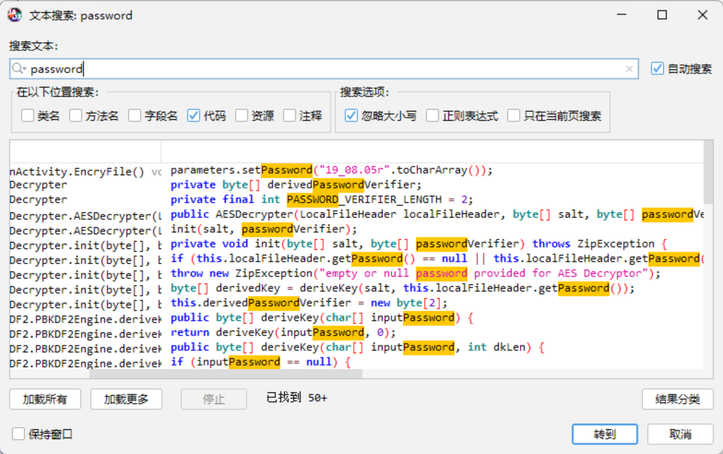Viewport: 723px width, 454px height.
Task: Click the 加载所有 button
Action: pyautogui.click(x=45, y=399)
